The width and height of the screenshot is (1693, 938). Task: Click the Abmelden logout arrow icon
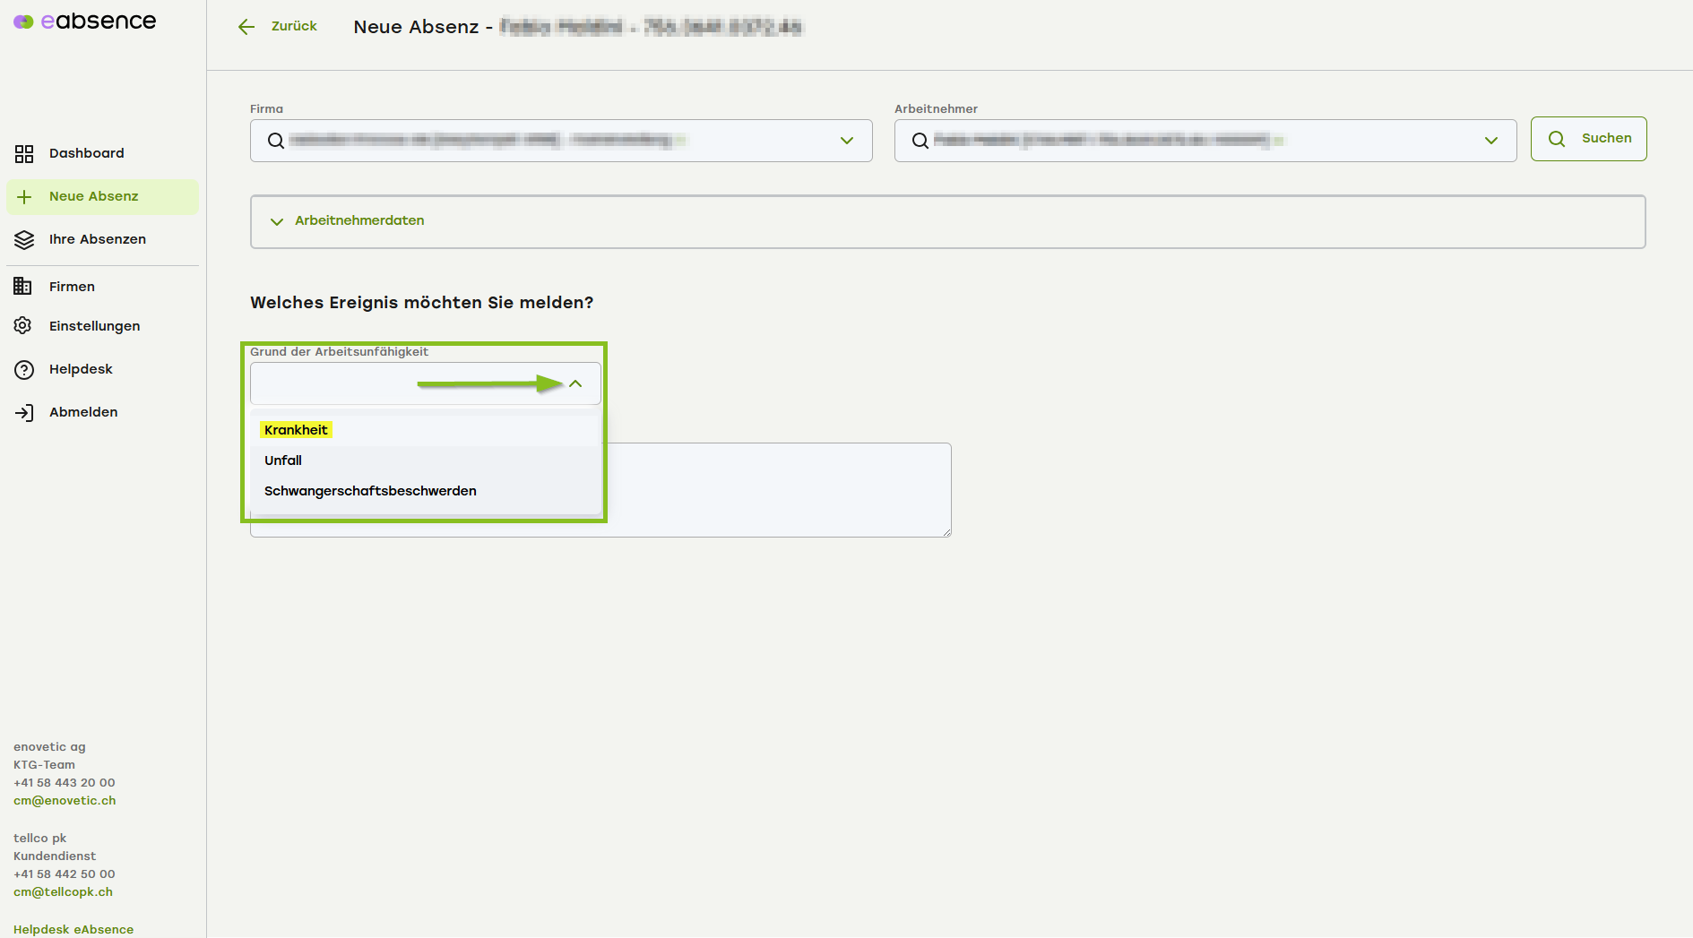[x=24, y=413]
